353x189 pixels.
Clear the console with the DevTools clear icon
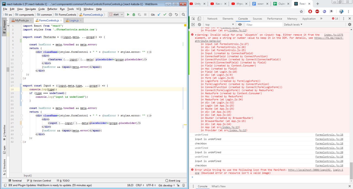(x=199, y=24)
